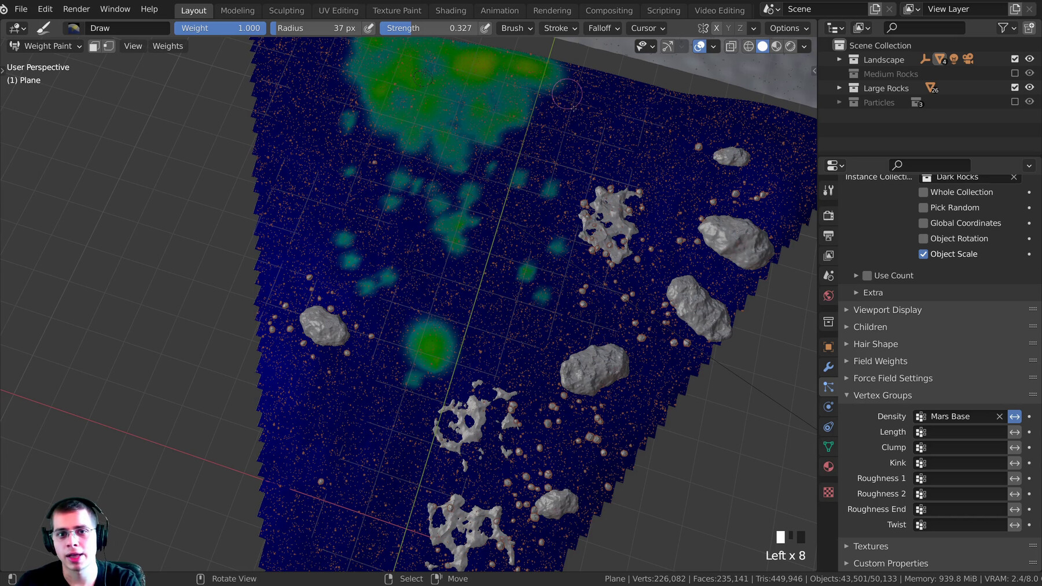Open the Modifier properties tab (wrench)
The height and width of the screenshot is (586, 1042).
(828, 367)
